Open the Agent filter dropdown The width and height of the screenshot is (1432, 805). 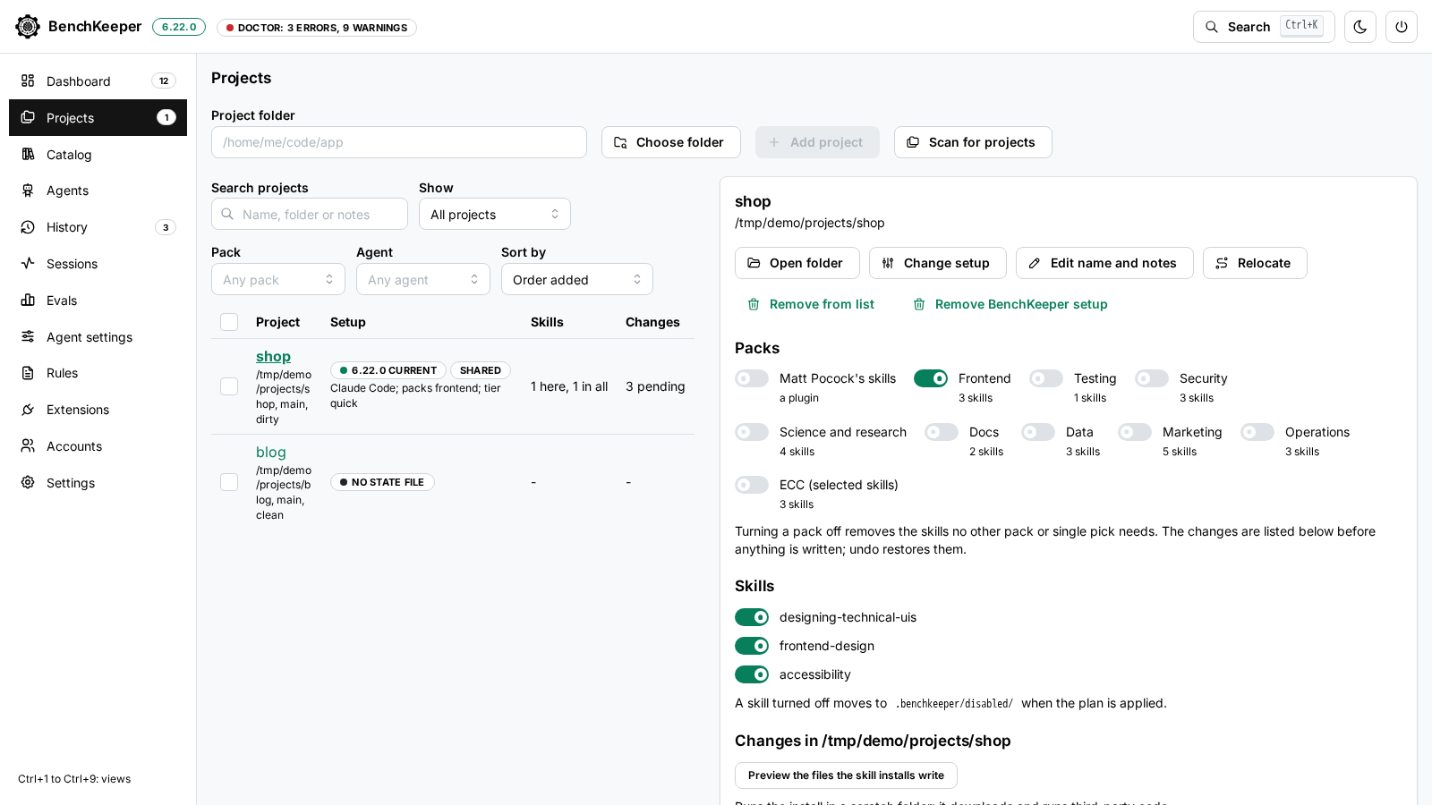pos(423,279)
